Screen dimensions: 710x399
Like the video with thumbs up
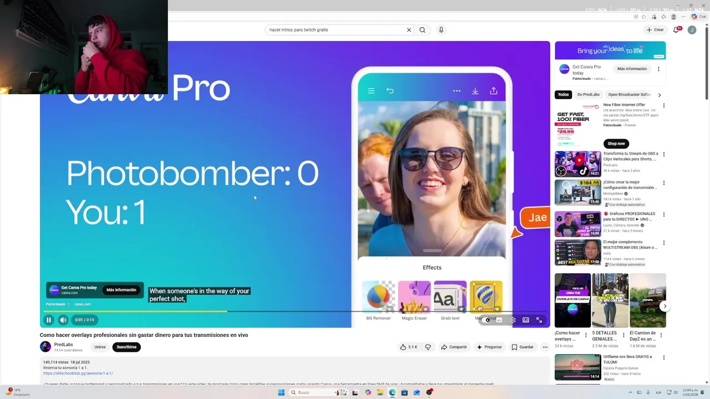coord(409,347)
